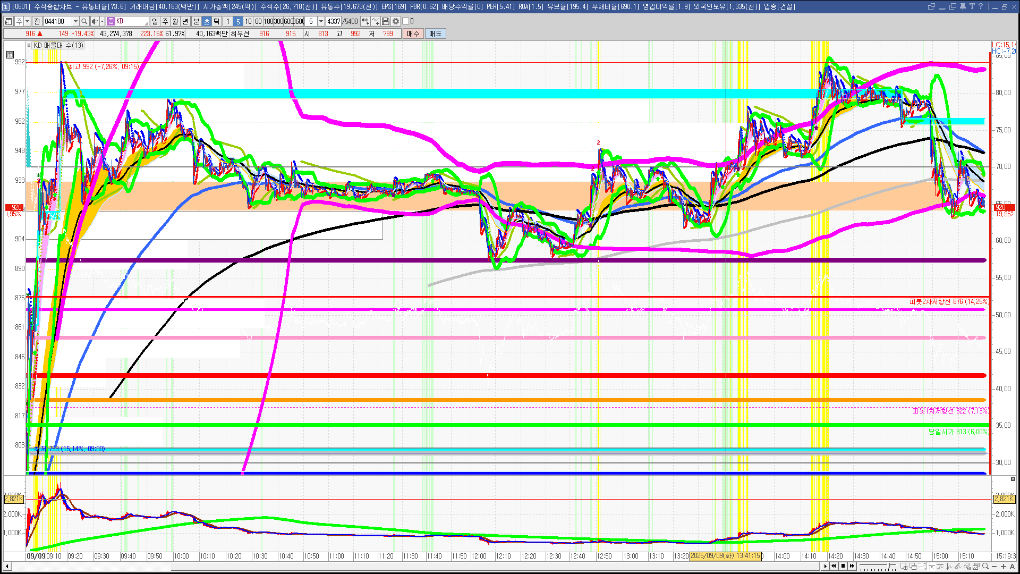Click the 매도 sell button
Screen dimensions: 1020x574
tap(435, 33)
